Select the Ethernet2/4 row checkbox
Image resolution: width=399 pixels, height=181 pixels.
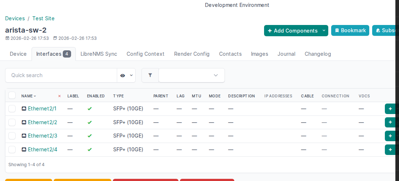tap(12, 150)
